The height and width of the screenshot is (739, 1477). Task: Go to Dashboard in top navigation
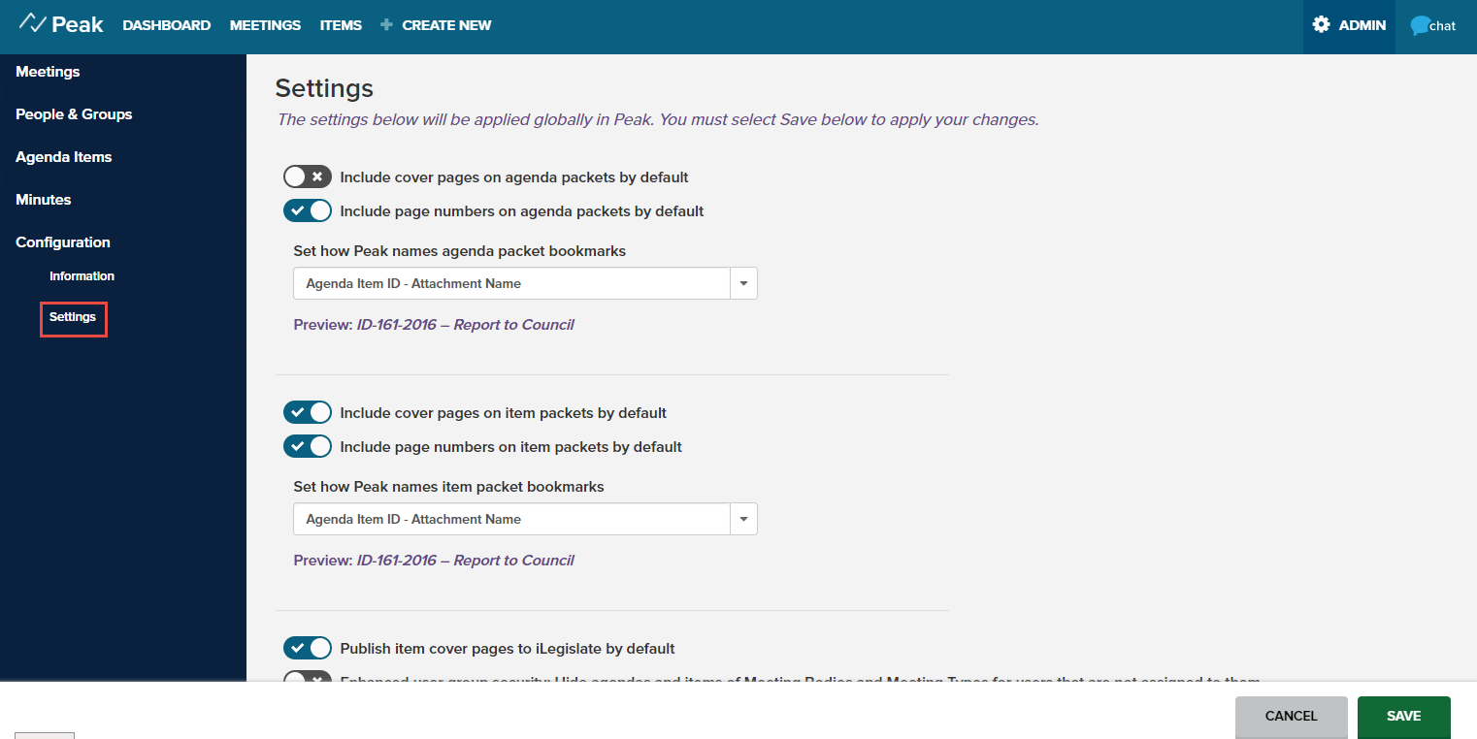(167, 25)
